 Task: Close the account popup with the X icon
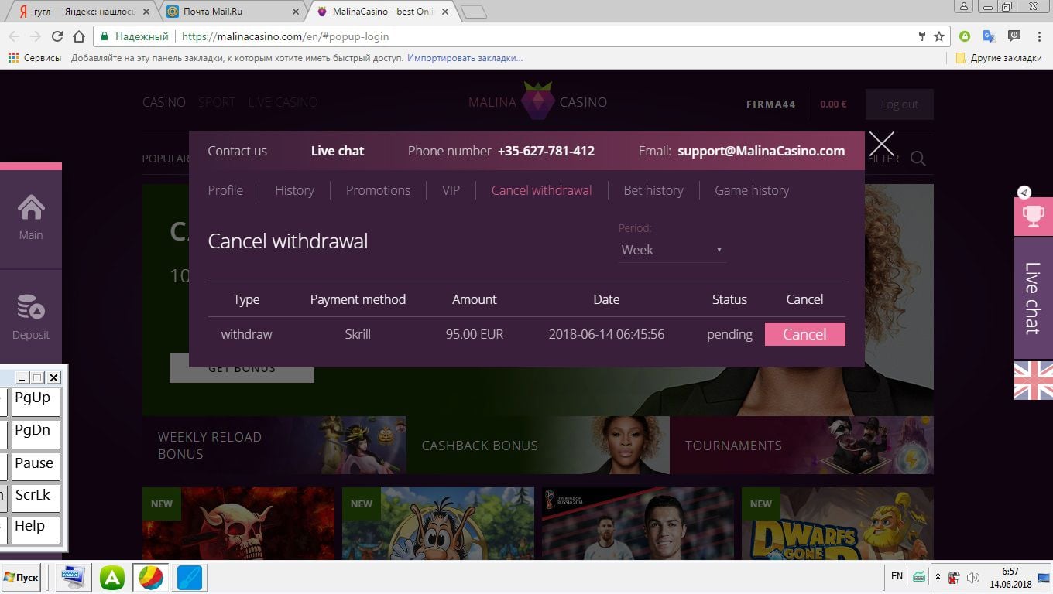coord(882,144)
